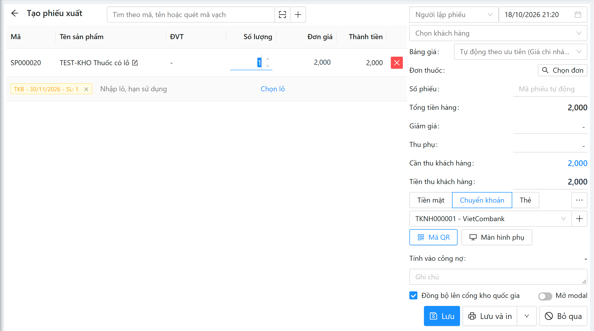Open more payment methods menu
The height and width of the screenshot is (331, 594).
[579, 200]
